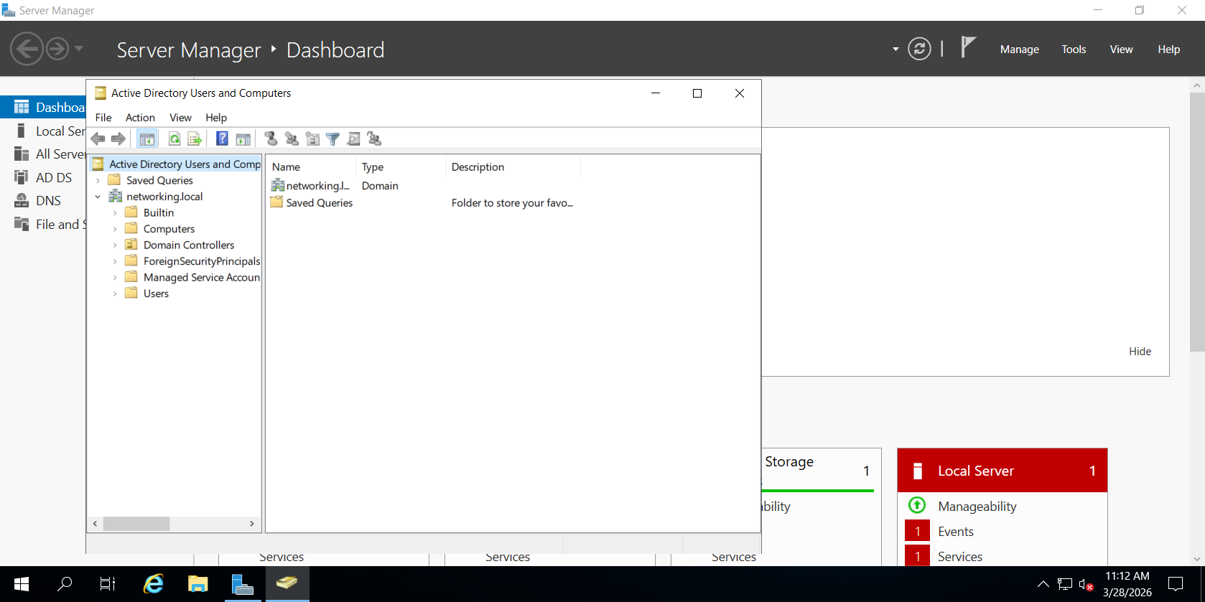Image resolution: width=1205 pixels, height=602 pixels.
Task: Open the Tools menu in Server Manager
Action: [x=1074, y=50]
